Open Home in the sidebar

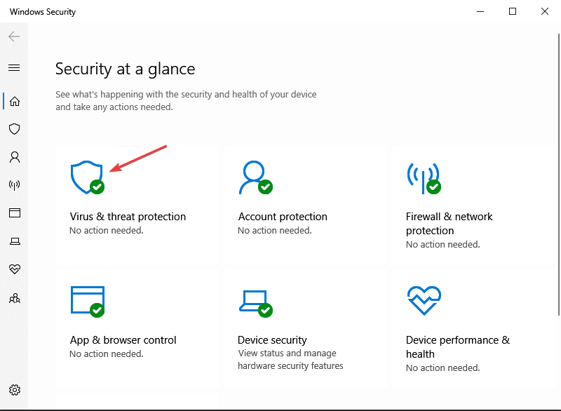(x=14, y=101)
